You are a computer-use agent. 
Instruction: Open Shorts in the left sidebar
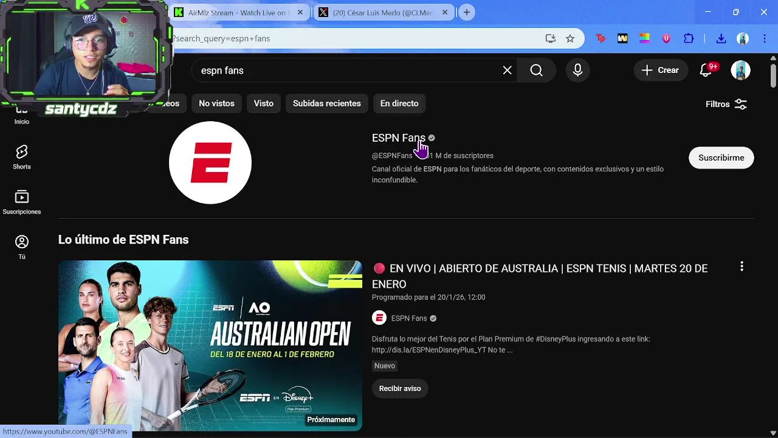22,157
